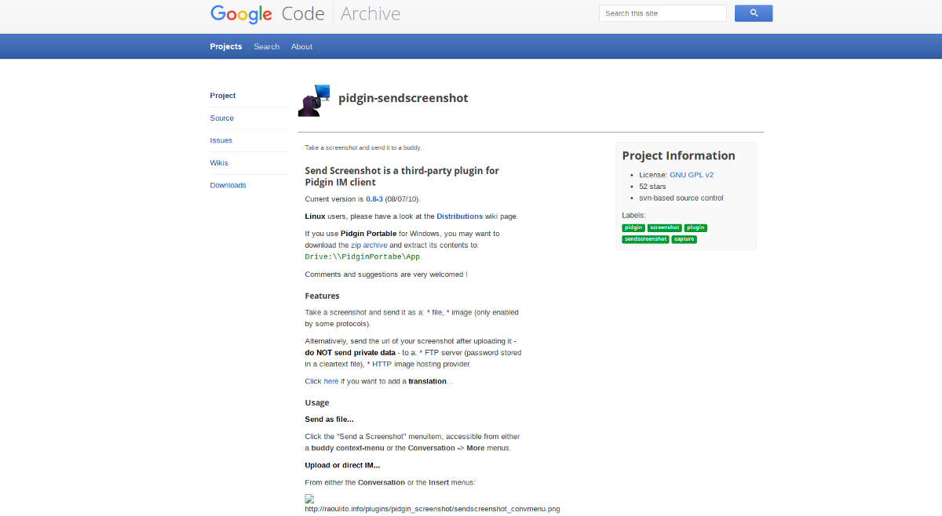Follow the GNU GPL v2 license link
Viewport: 942px width, 516px height.
tap(691, 175)
